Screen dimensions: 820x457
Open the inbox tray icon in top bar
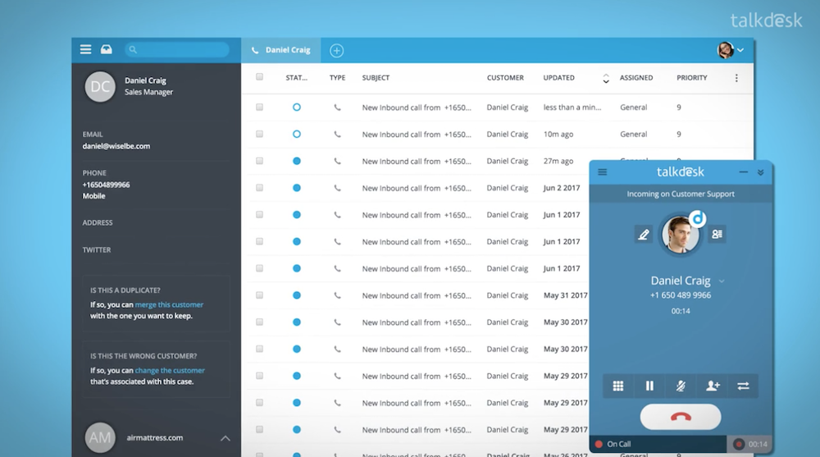[x=107, y=50]
